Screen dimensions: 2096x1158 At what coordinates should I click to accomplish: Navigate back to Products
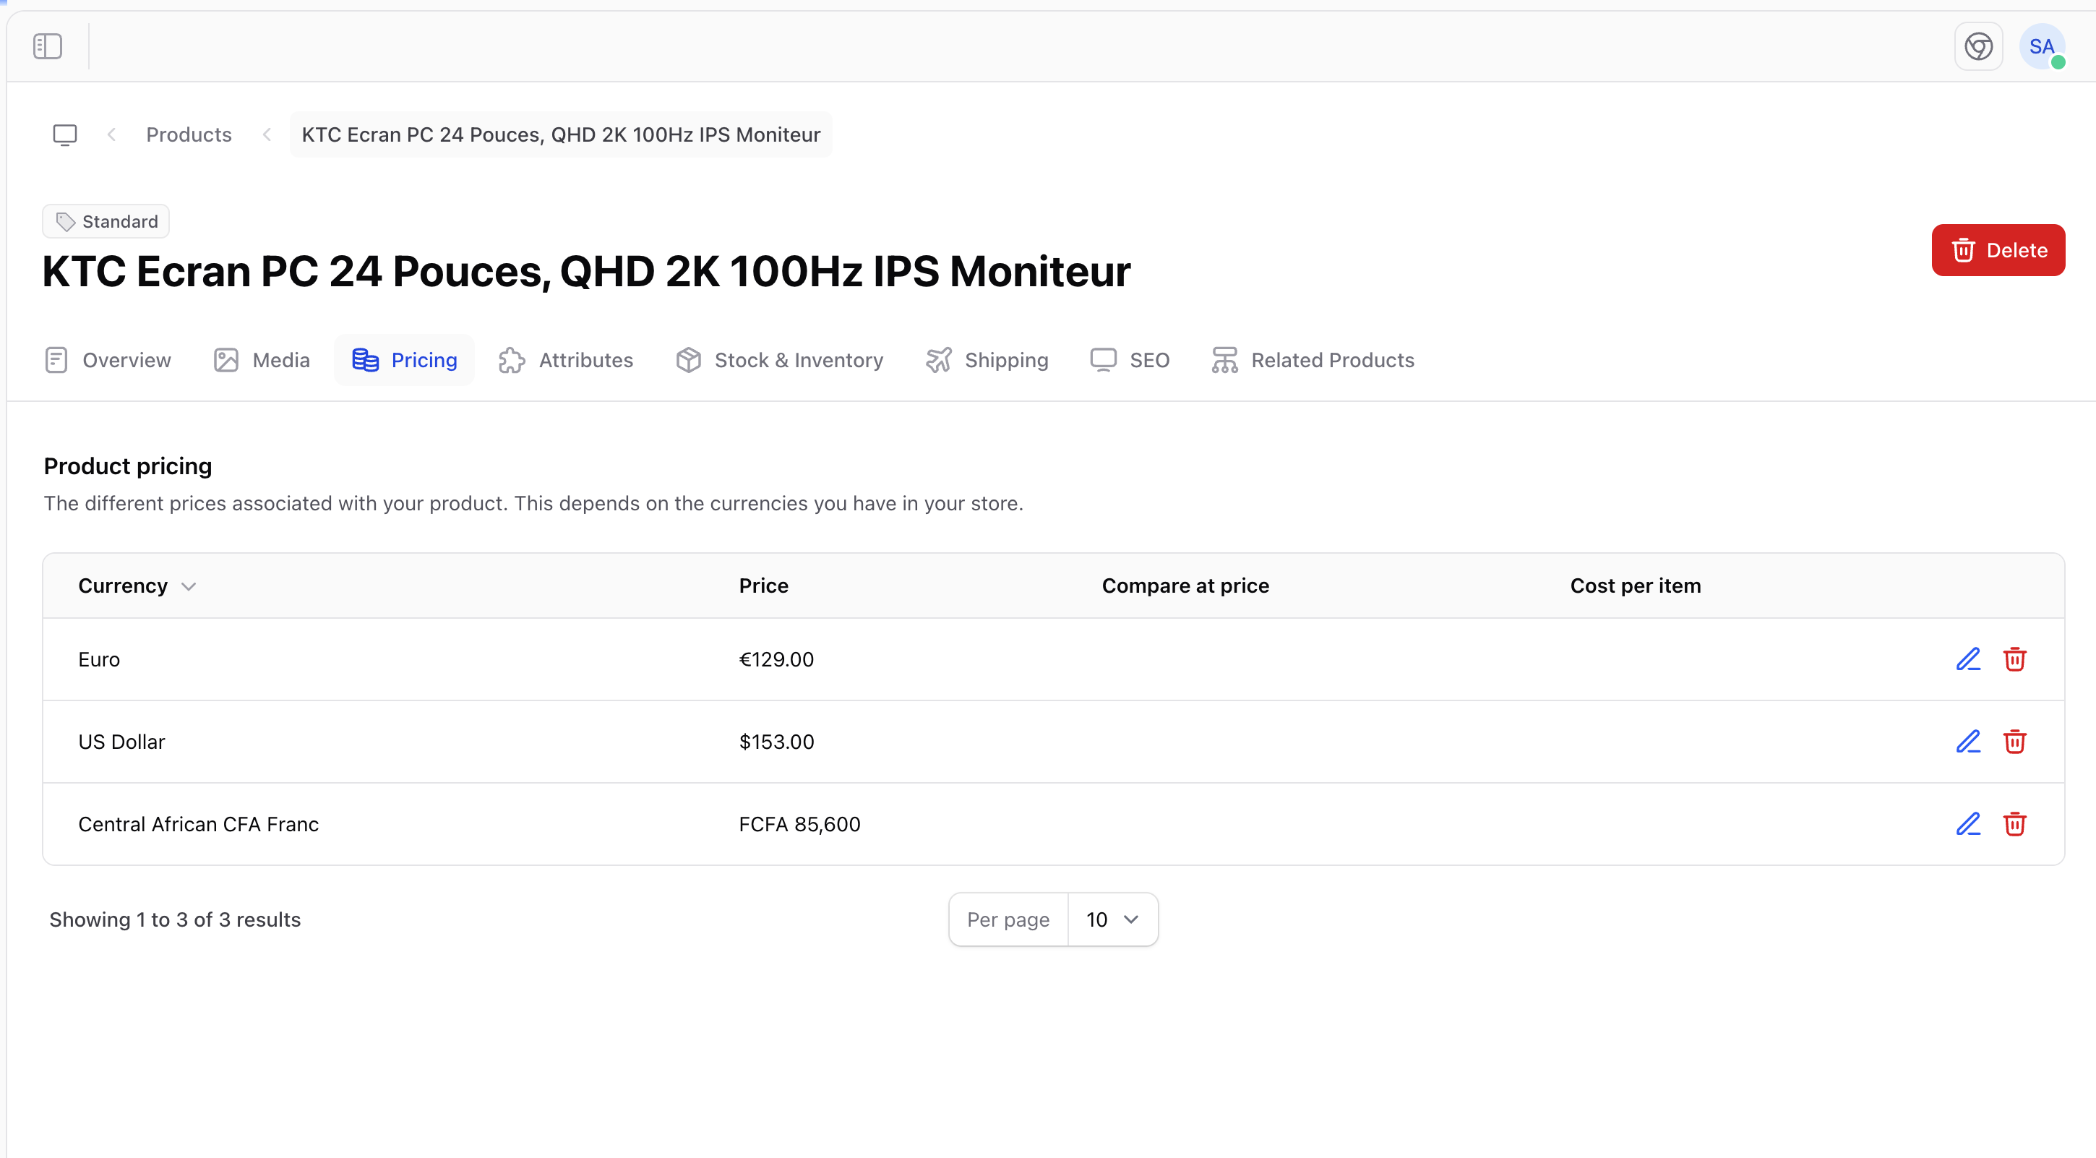(189, 134)
